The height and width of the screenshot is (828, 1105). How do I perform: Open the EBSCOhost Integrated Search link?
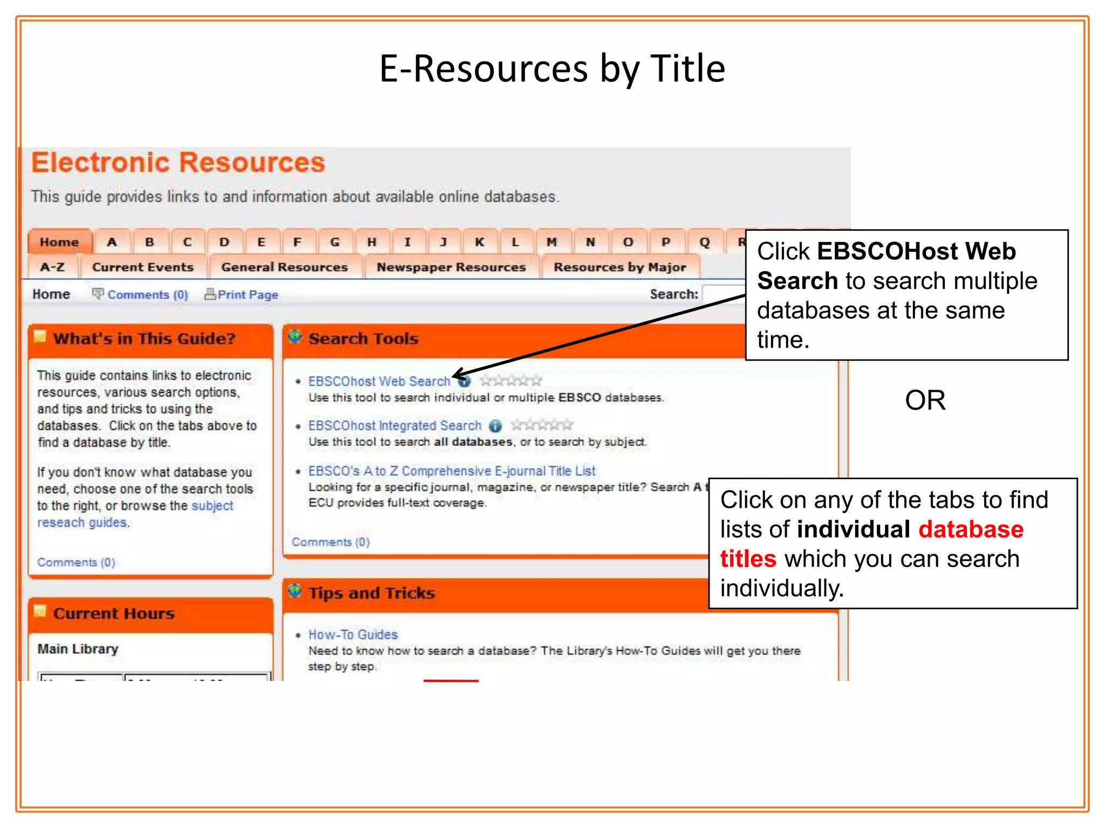[x=394, y=425]
